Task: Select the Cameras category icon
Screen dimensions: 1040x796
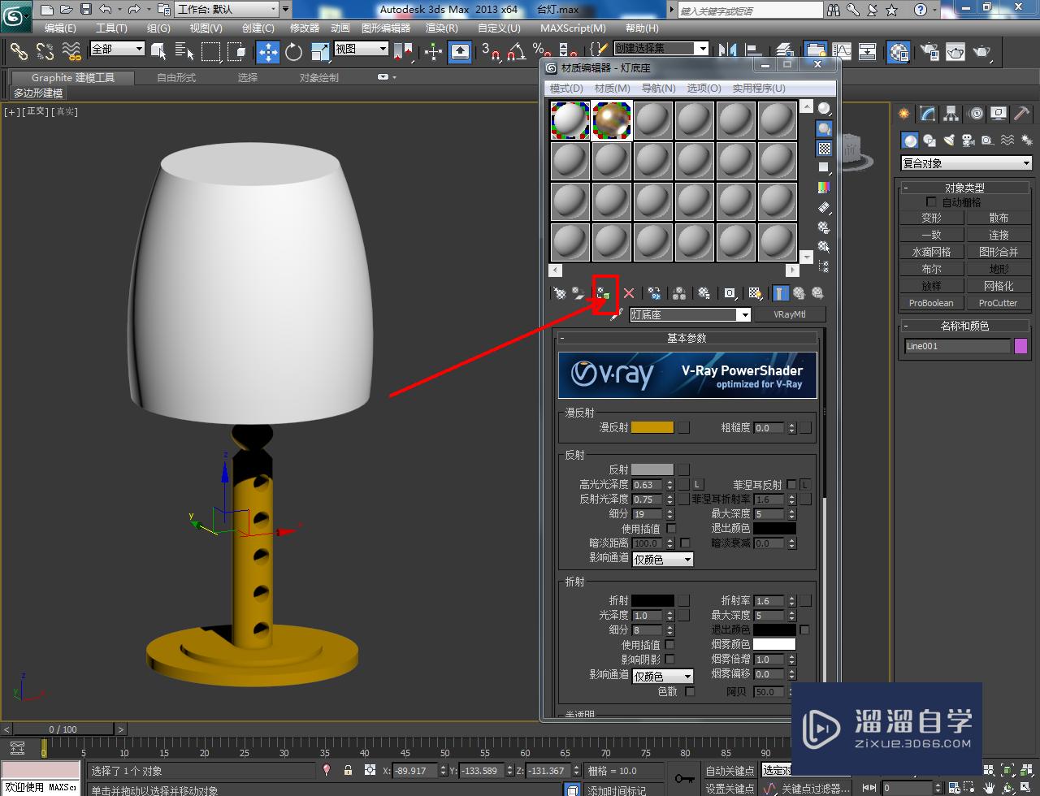Action: pyautogui.click(x=968, y=141)
